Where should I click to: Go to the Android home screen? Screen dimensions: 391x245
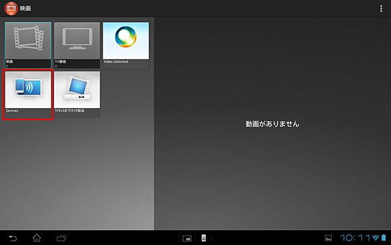point(36,238)
